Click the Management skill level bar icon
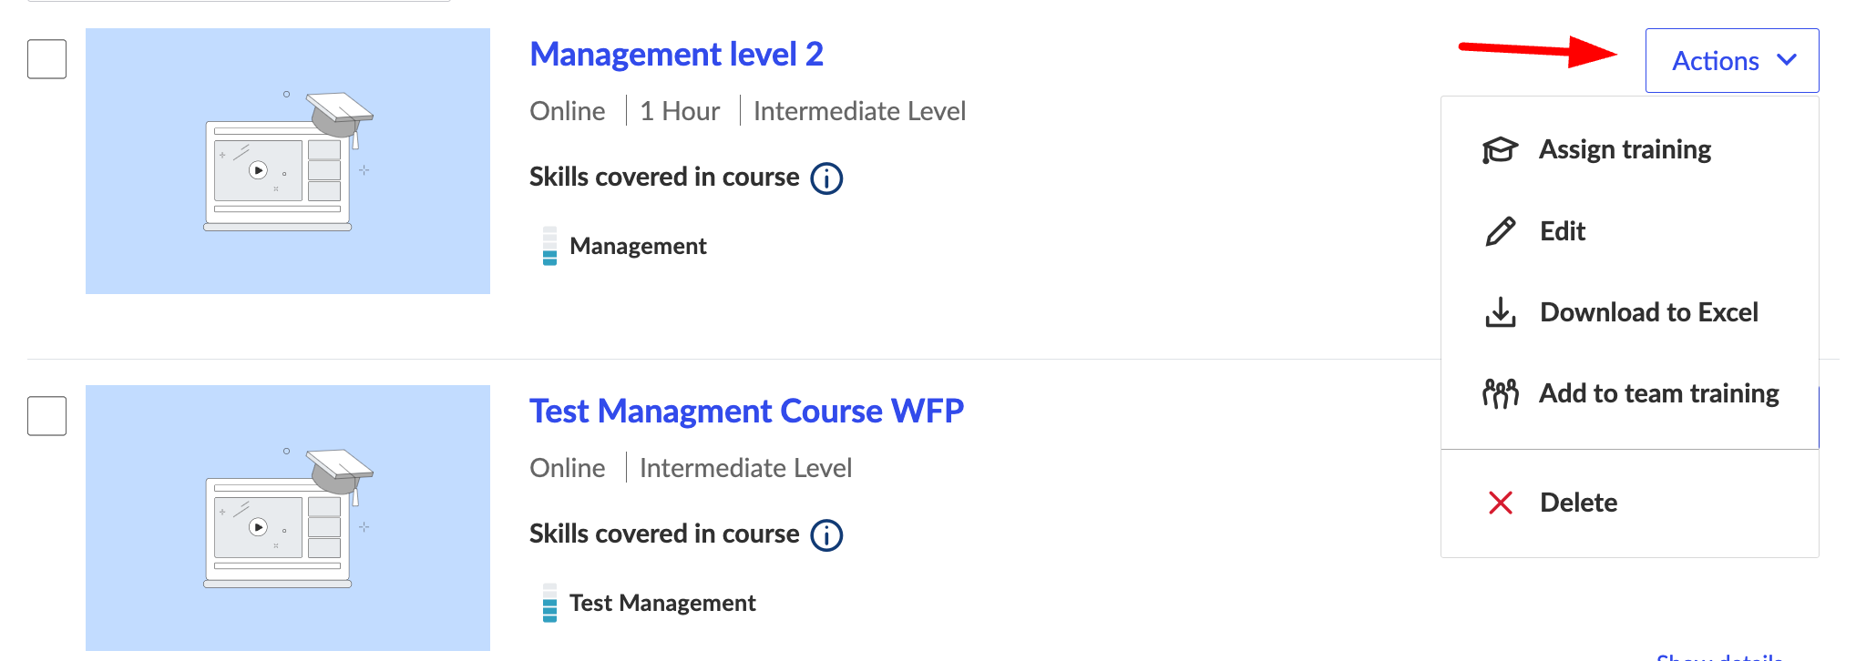This screenshot has height=661, width=1856. (549, 246)
